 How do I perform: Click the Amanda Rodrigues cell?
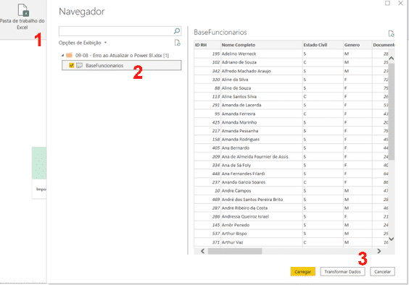(x=262, y=140)
